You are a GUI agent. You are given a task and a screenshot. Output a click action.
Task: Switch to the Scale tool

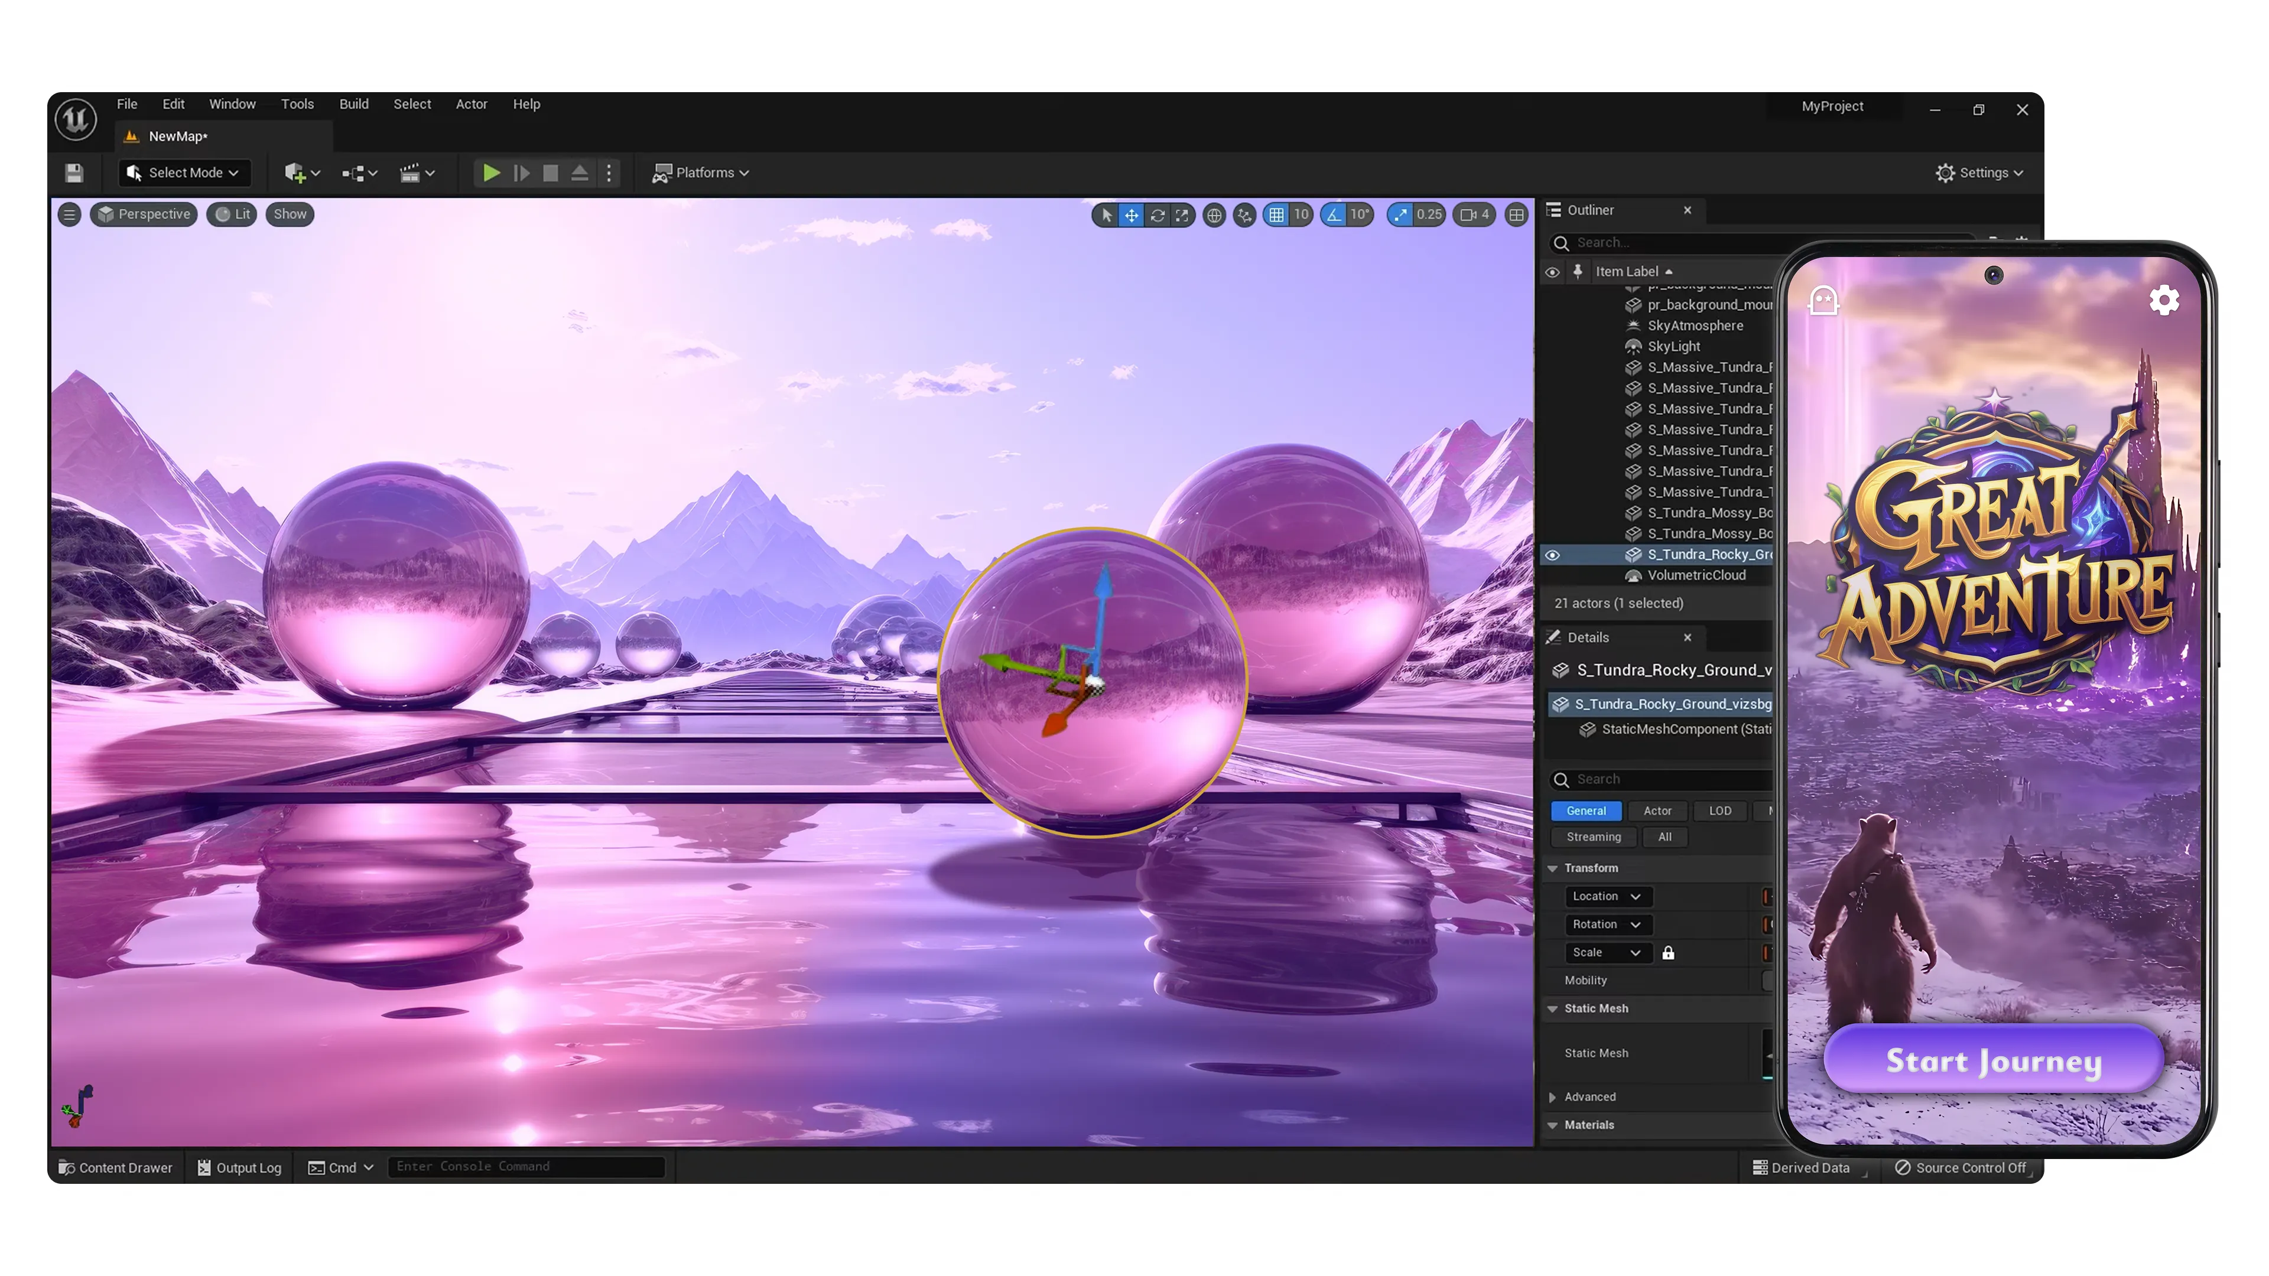tap(1182, 215)
